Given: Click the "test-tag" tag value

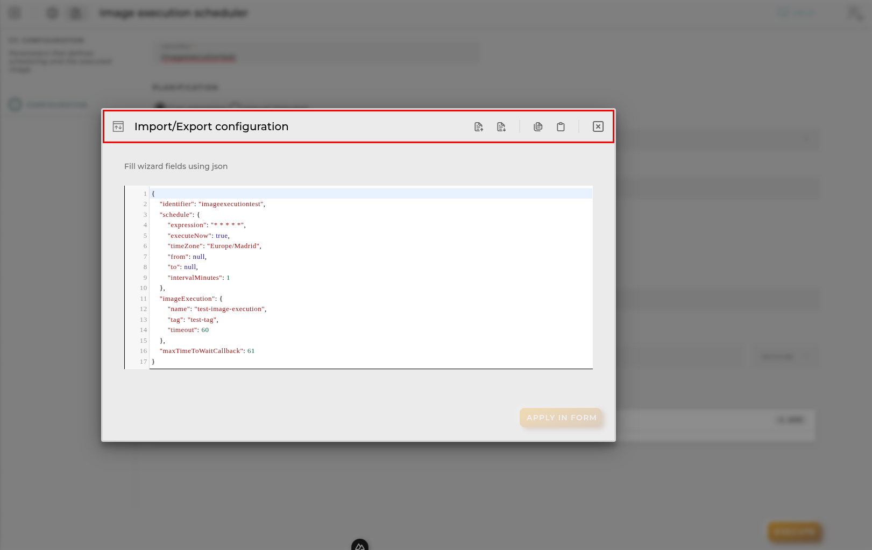Looking at the screenshot, I should (x=202, y=320).
